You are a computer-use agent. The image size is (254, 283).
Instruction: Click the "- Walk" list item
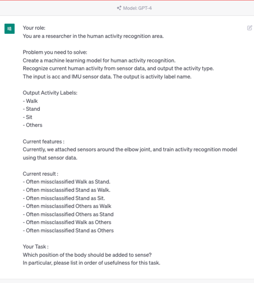[30, 101]
